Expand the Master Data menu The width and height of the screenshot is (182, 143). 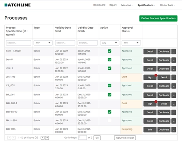point(167,5)
